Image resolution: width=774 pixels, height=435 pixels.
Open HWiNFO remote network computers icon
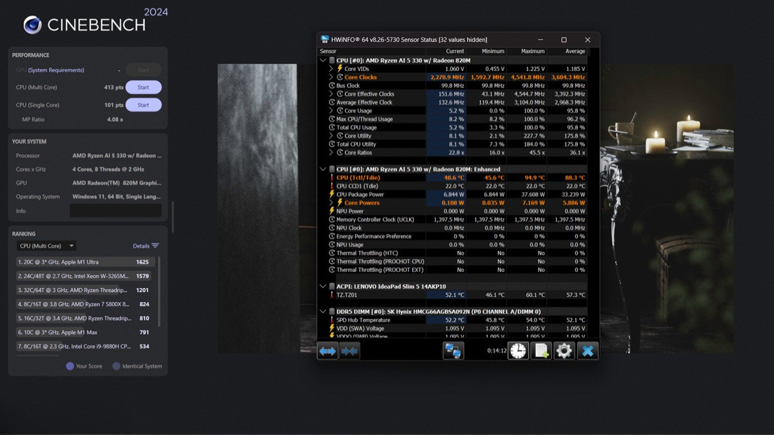[x=453, y=351]
